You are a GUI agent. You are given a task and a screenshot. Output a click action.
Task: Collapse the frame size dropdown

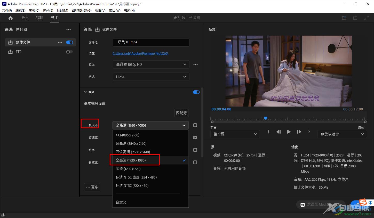[151, 125]
